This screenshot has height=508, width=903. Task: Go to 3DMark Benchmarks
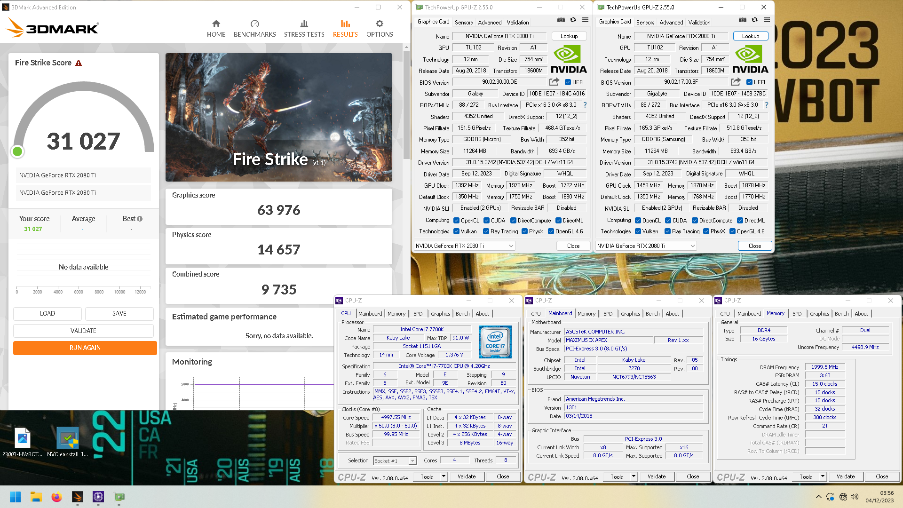pos(254,29)
